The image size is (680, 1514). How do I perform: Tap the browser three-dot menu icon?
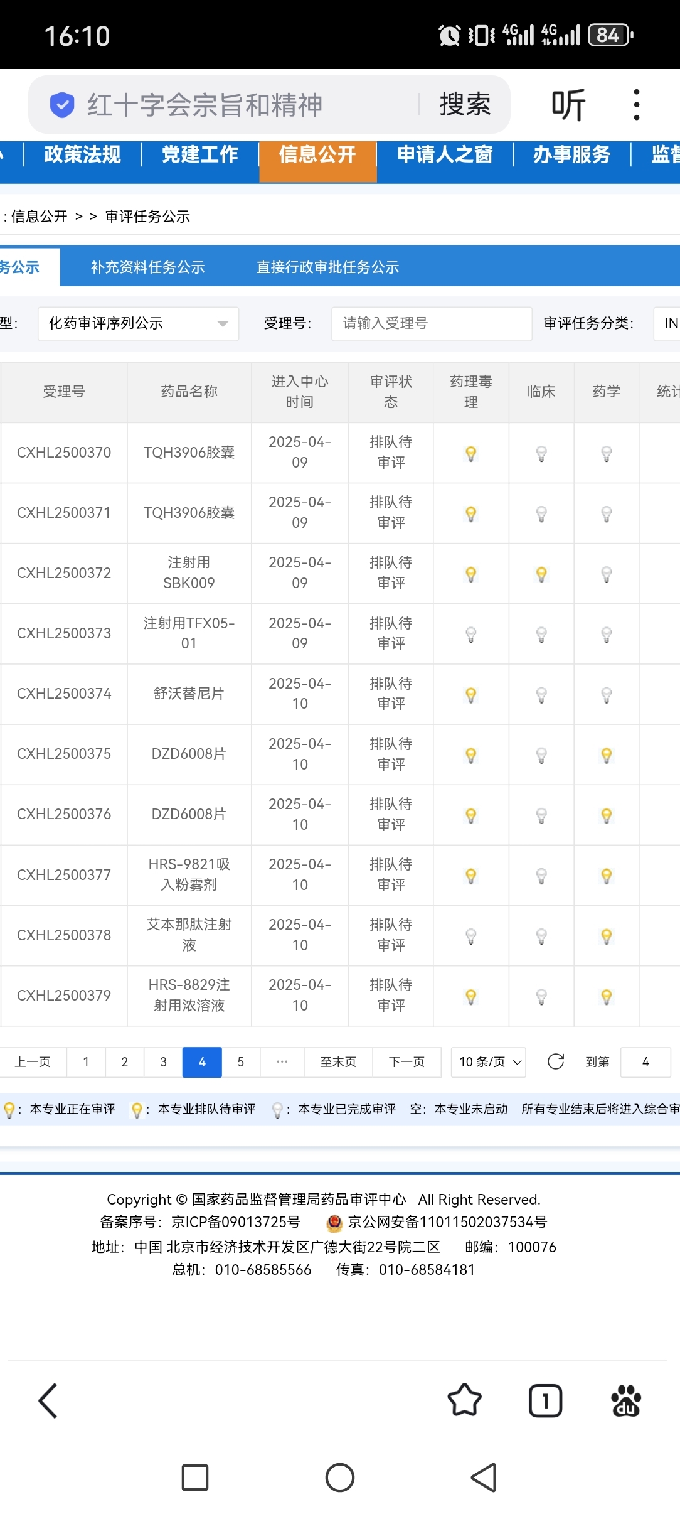(x=637, y=104)
